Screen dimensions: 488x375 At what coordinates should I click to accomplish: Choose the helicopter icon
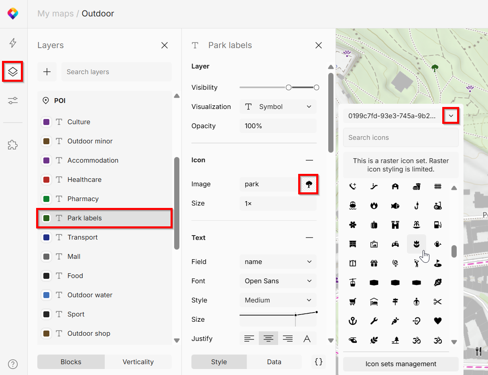tap(353, 340)
